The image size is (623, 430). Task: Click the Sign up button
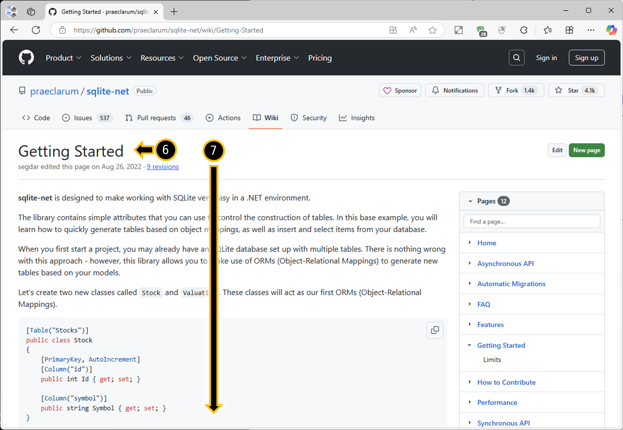pos(587,58)
